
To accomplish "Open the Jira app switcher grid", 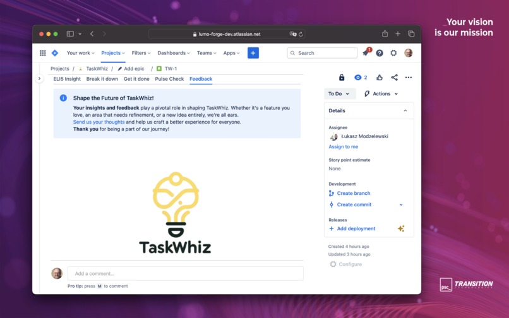I will (x=42, y=53).
